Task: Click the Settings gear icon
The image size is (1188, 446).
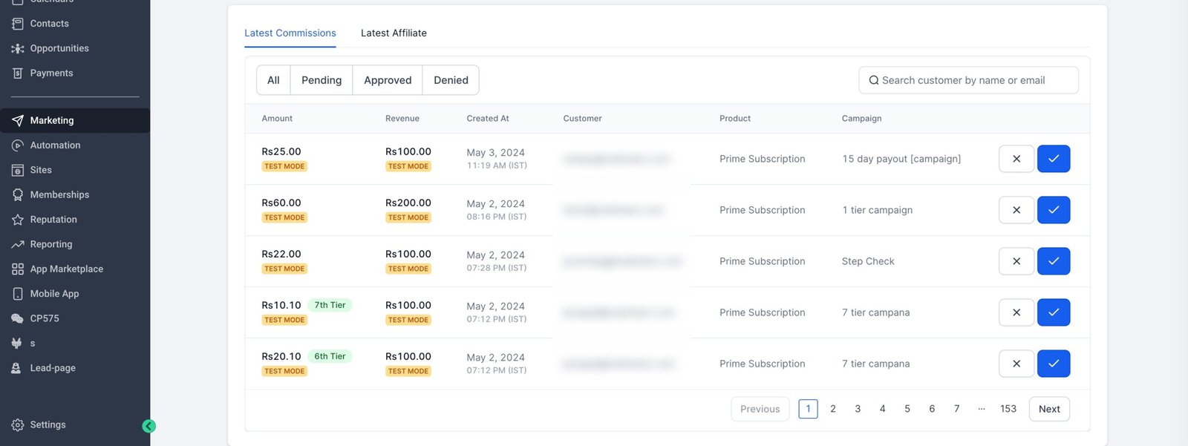Action: (18, 424)
